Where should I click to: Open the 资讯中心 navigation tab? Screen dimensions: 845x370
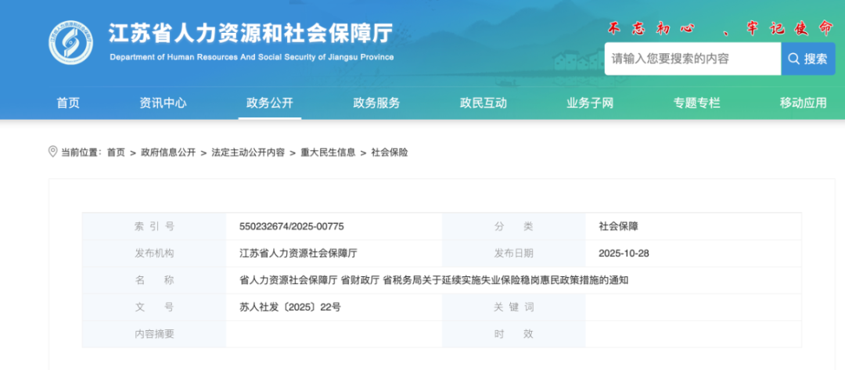[x=163, y=103]
